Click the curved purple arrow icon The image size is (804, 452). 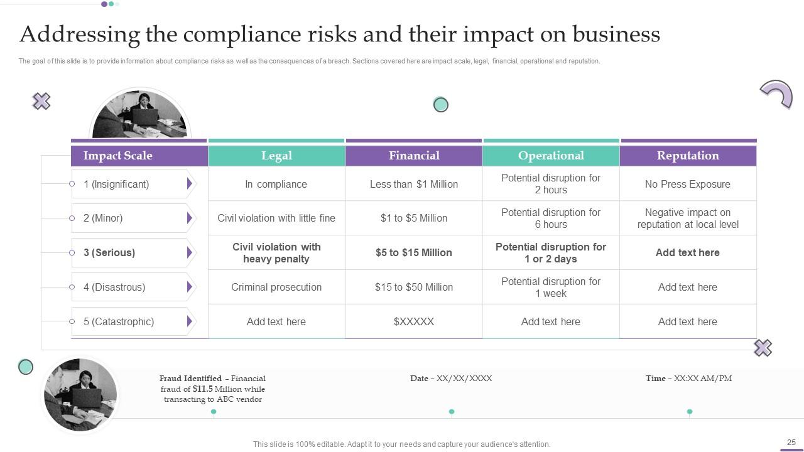click(x=777, y=94)
